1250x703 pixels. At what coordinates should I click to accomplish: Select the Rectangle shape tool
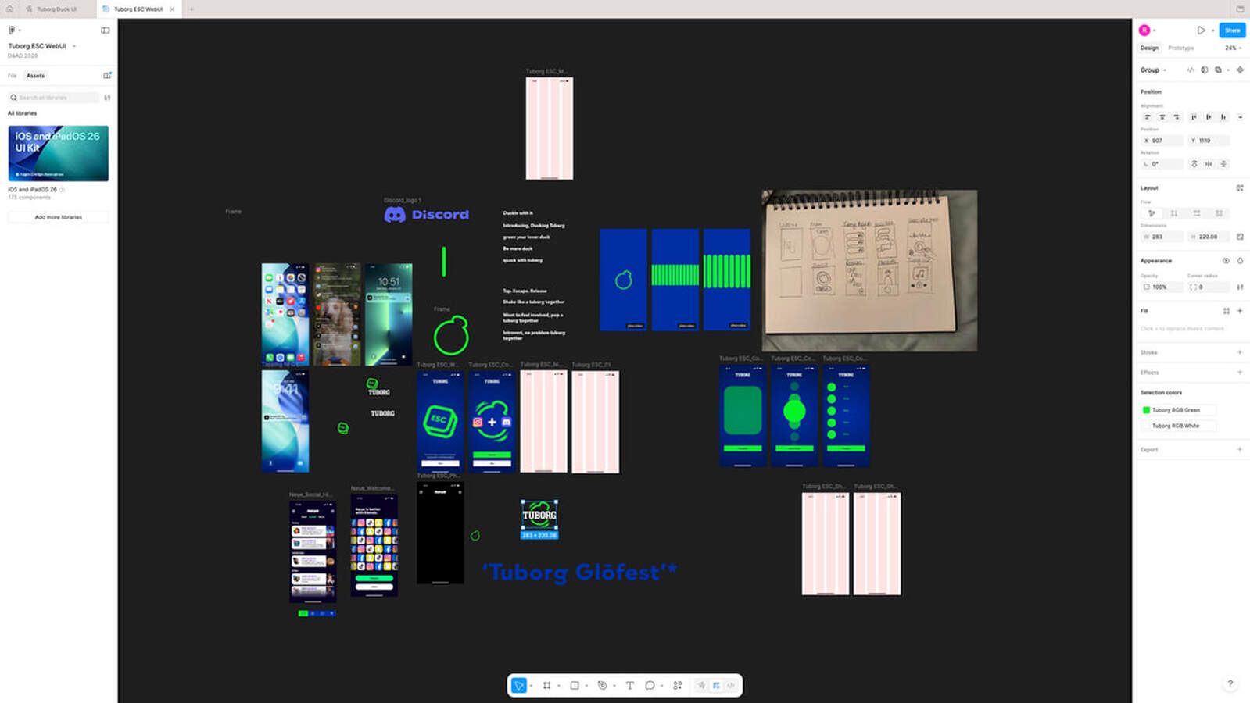tap(575, 686)
